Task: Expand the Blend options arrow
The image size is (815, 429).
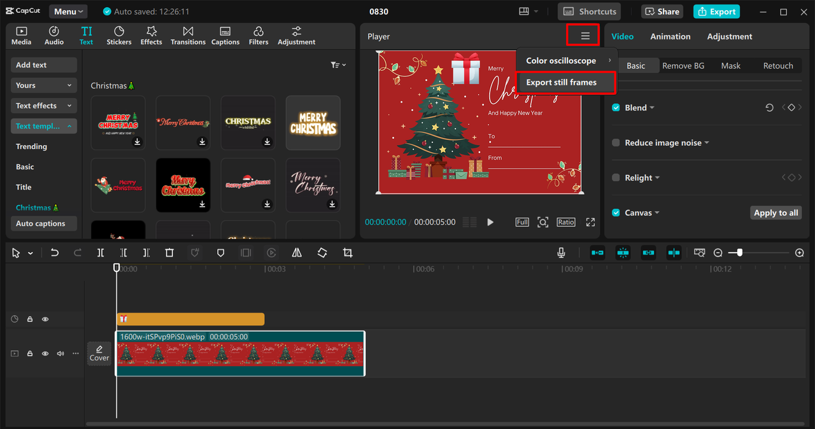Action: tap(652, 108)
